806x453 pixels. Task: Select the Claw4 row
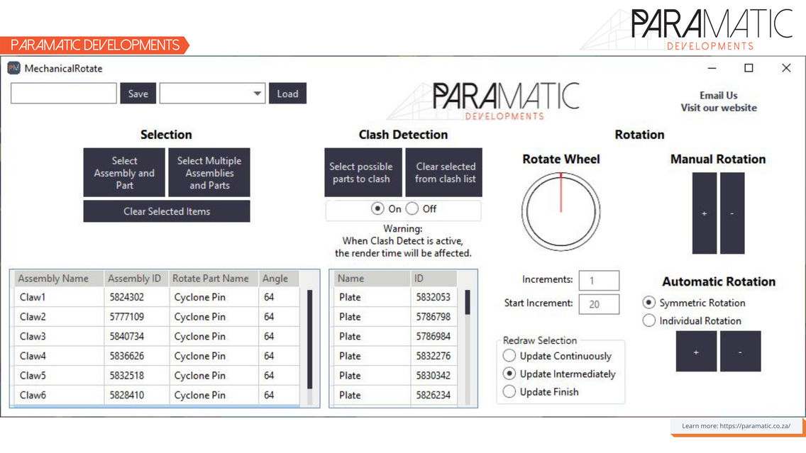point(157,356)
